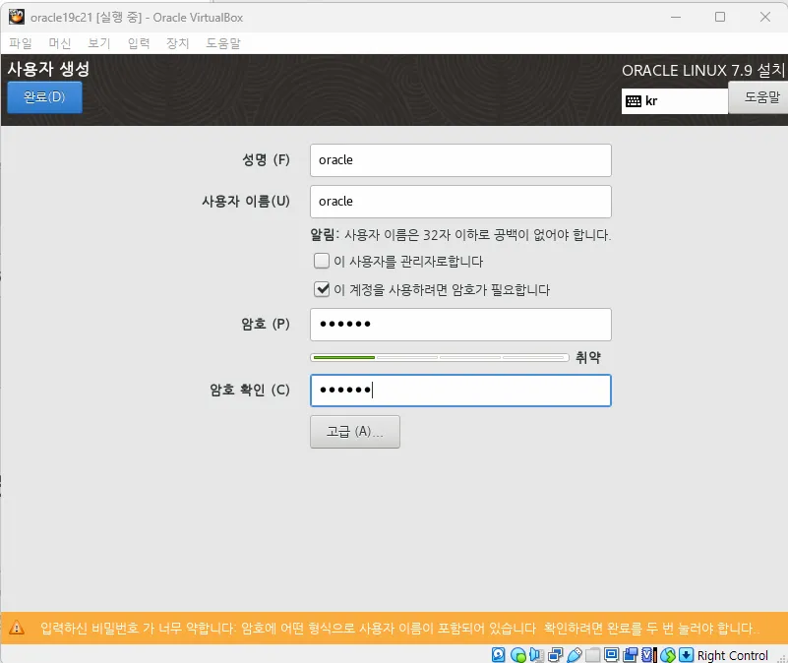This screenshot has width=788, height=663.
Task: Click the keyboard layout icon beside kr
Action: [634, 101]
